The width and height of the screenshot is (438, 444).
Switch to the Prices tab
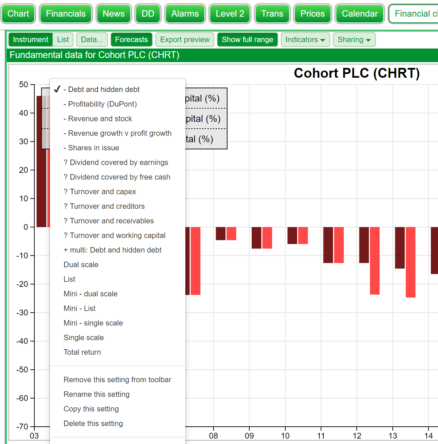coord(313,14)
